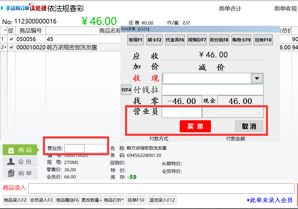This screenshot has width=298, height=209.
Task: Click the 营业员 field in payment dialog
Action: click(182, 112)
